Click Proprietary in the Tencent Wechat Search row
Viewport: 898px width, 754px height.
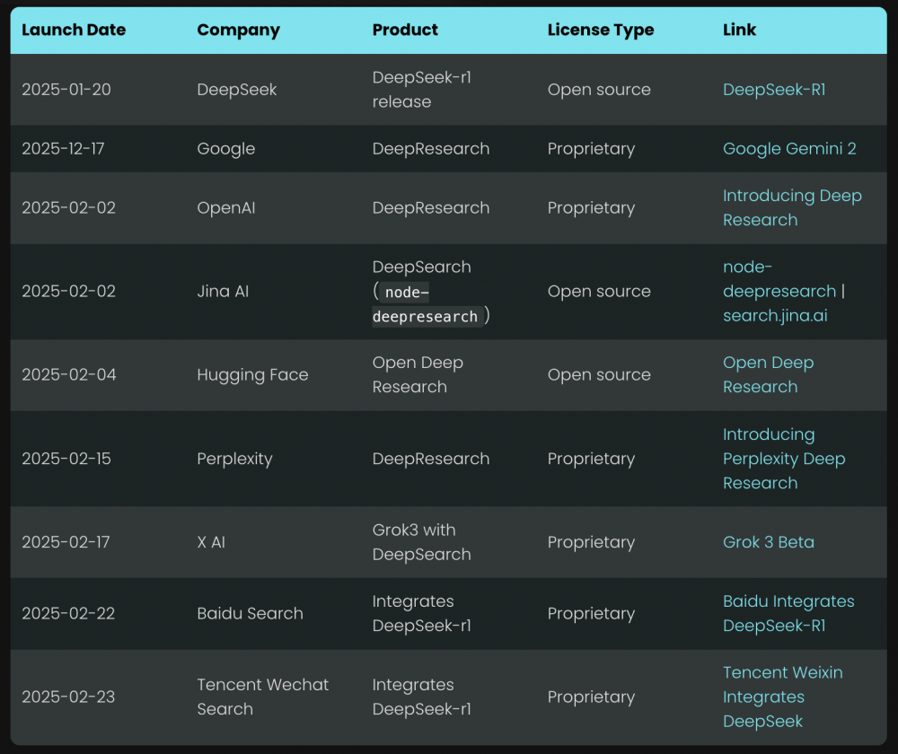tap(591, 697)
